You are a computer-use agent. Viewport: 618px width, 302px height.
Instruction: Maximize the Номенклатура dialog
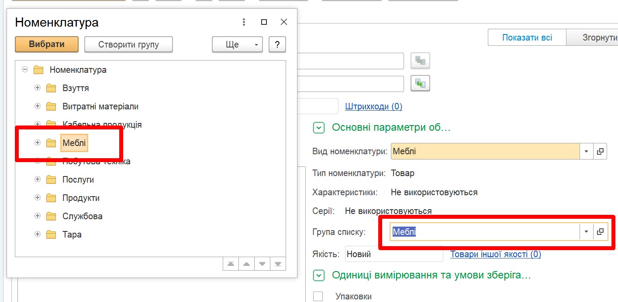pos(264,22)
